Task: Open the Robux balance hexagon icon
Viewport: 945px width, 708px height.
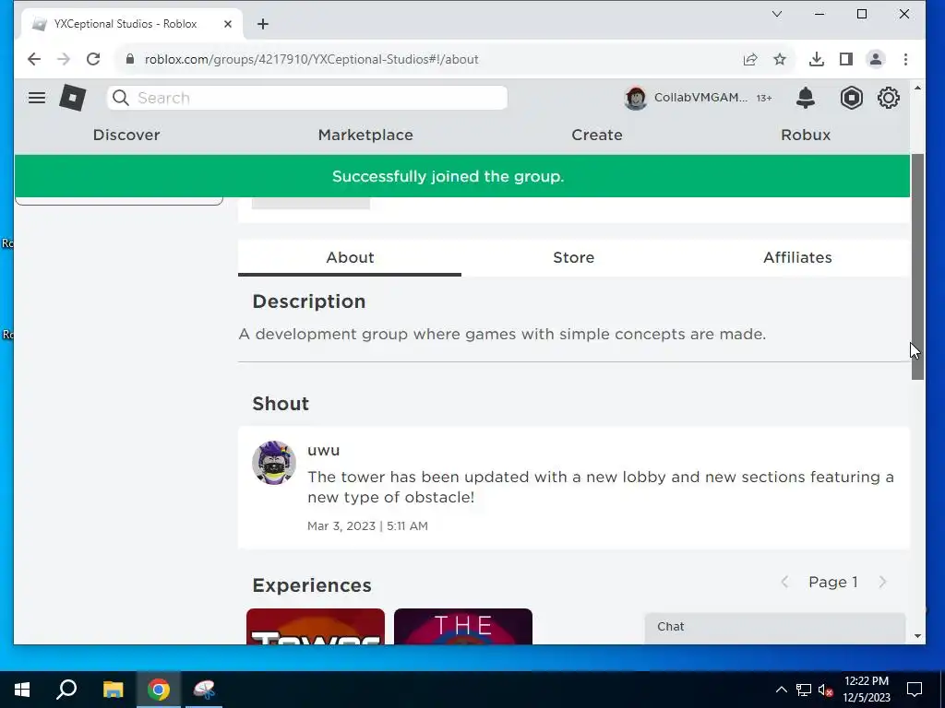Action: coord(851,98)
